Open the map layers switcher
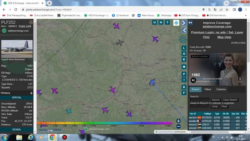This screenshot has height=141, width=250. pos(176,23)
